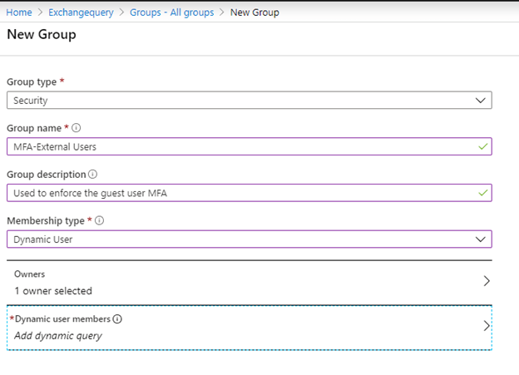Click the info icon beside Membership type
The image size is (519, 375).
coord(99,221)
